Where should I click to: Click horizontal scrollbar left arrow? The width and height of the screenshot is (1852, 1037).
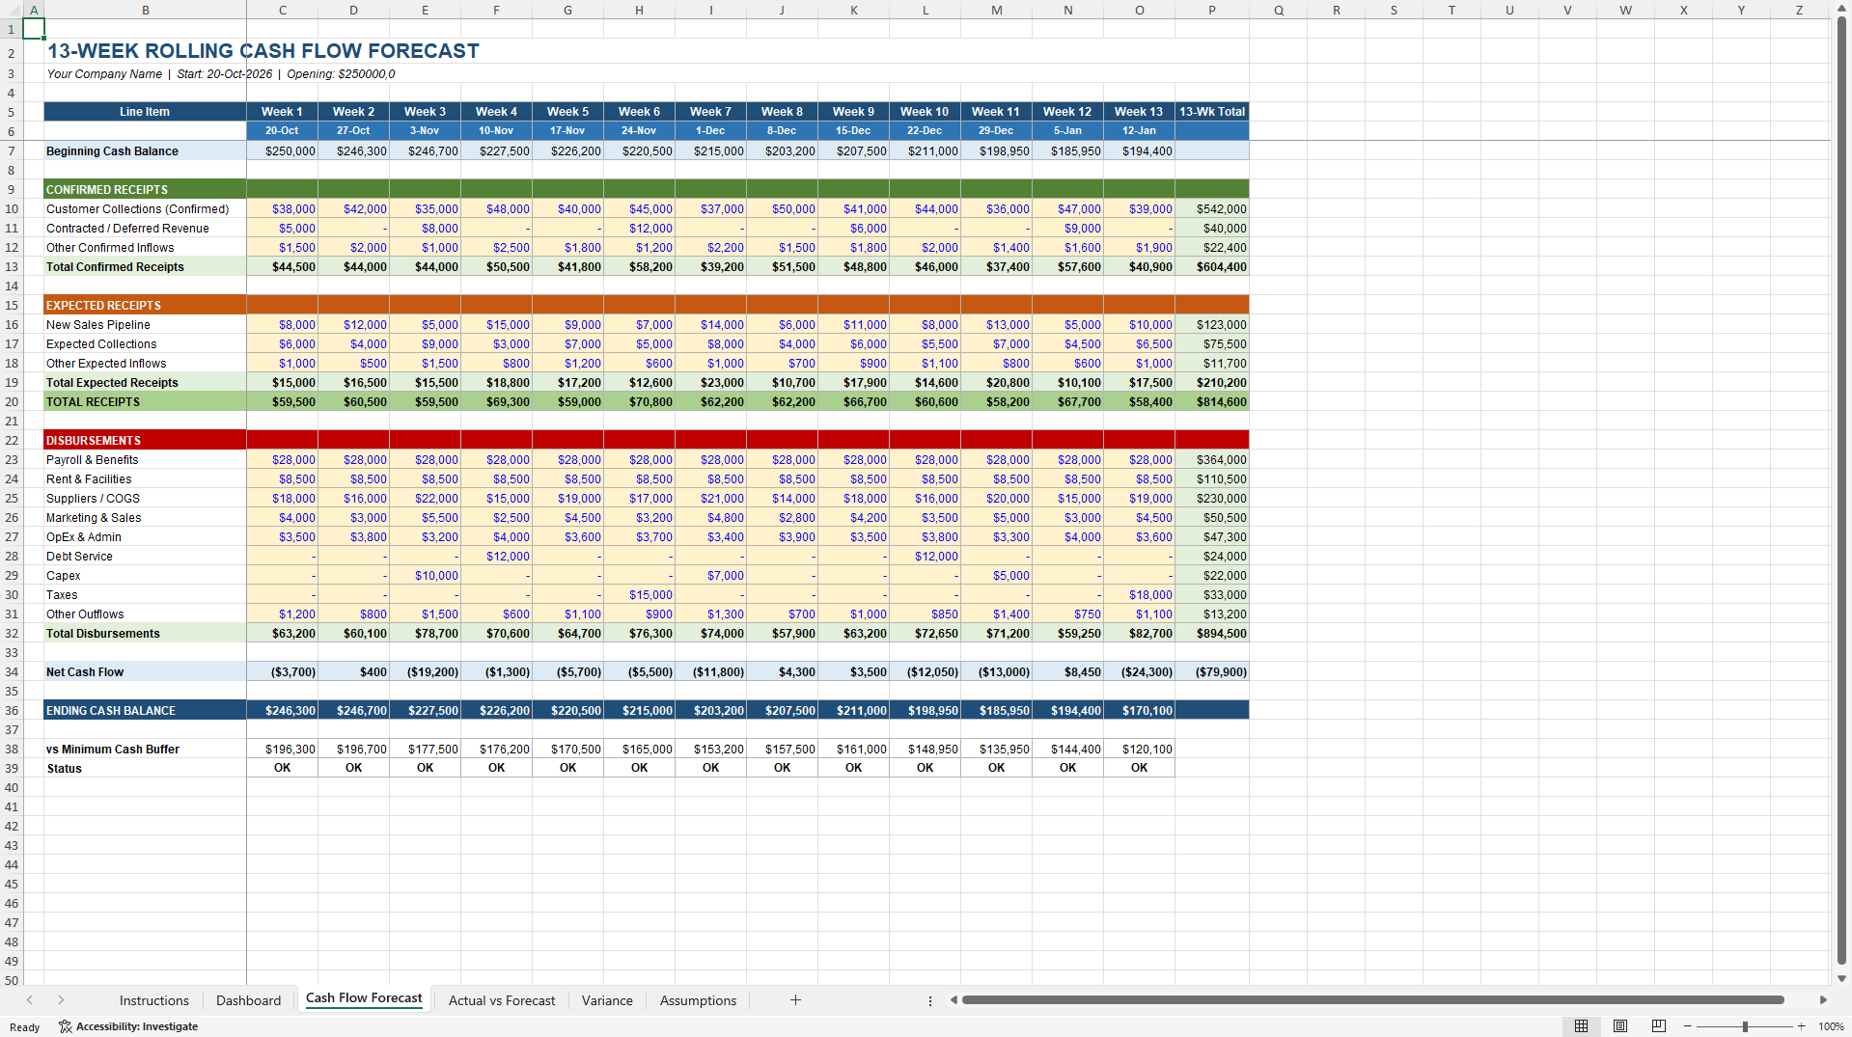[954, 1000]
